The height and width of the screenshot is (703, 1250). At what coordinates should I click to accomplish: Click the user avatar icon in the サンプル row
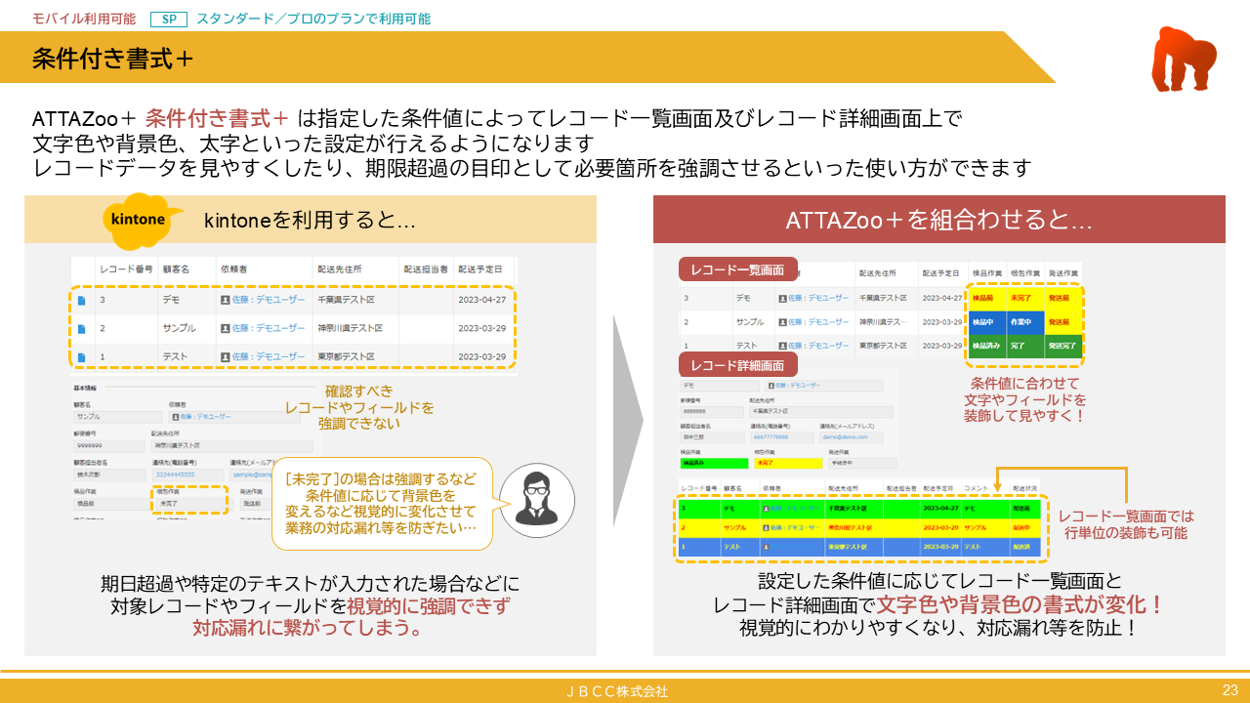click(x=226, y=328)
